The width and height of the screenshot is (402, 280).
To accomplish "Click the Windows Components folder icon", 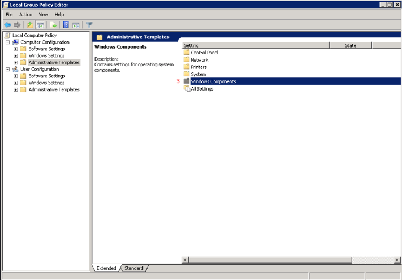I will tap(187, 81).
